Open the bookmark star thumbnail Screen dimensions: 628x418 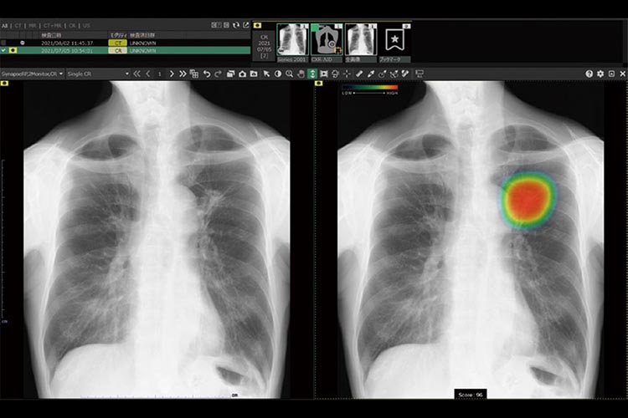[392, 41]
